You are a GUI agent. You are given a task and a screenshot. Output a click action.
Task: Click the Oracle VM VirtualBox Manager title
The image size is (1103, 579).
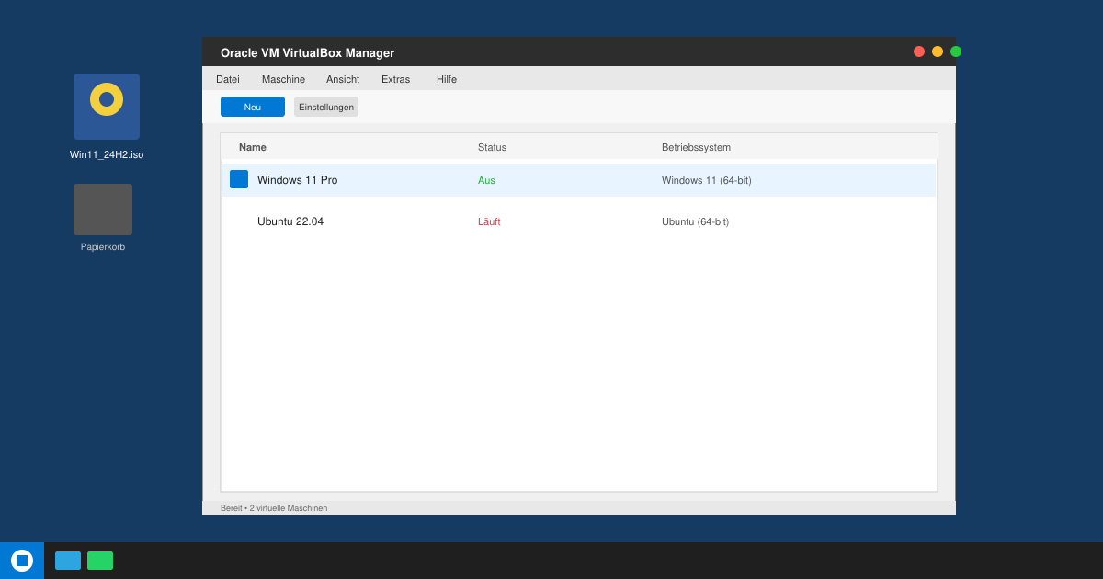[307, 52]
